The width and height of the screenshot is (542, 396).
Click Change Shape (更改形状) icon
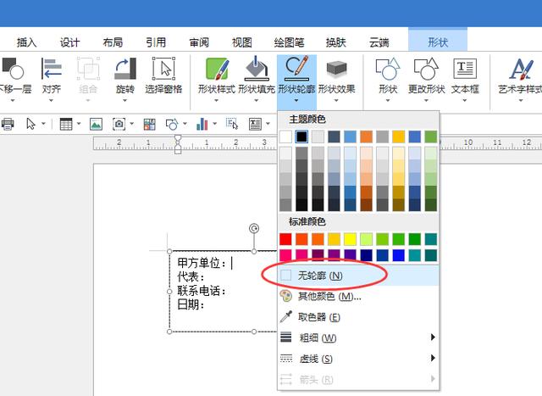(426, 69)
